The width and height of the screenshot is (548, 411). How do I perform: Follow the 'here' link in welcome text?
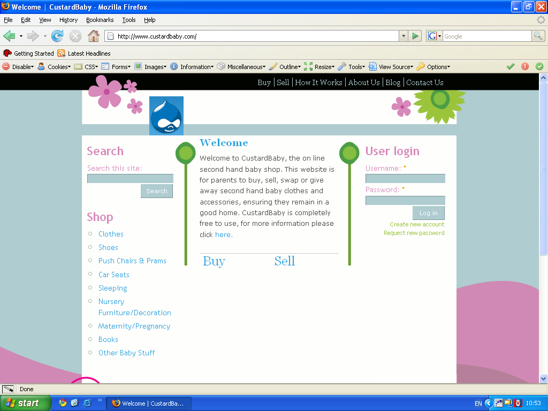[223, 234]
